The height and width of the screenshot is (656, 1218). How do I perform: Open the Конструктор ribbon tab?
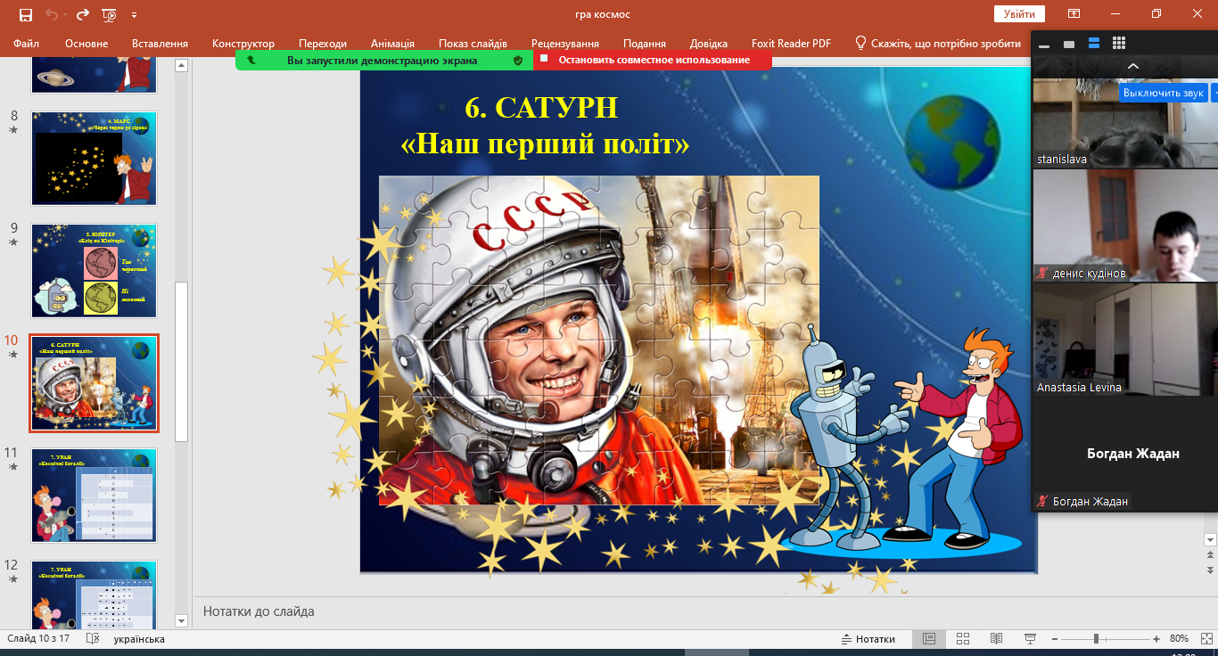[243, 43]
